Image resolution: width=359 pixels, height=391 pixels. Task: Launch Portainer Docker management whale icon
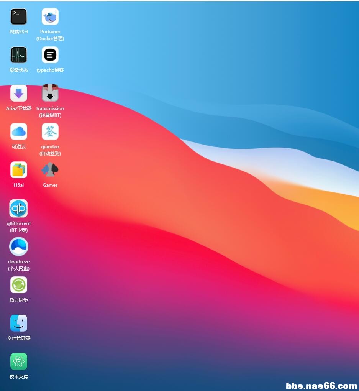click(x=50, y=17)
